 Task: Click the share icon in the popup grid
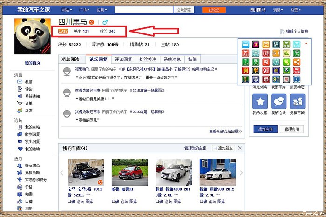pos(297,62)
